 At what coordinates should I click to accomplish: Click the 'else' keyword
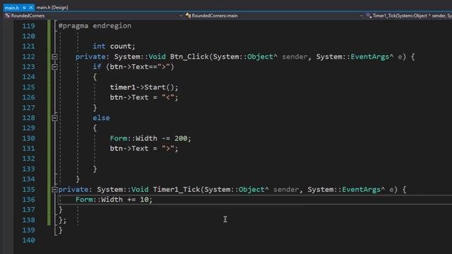101,118
